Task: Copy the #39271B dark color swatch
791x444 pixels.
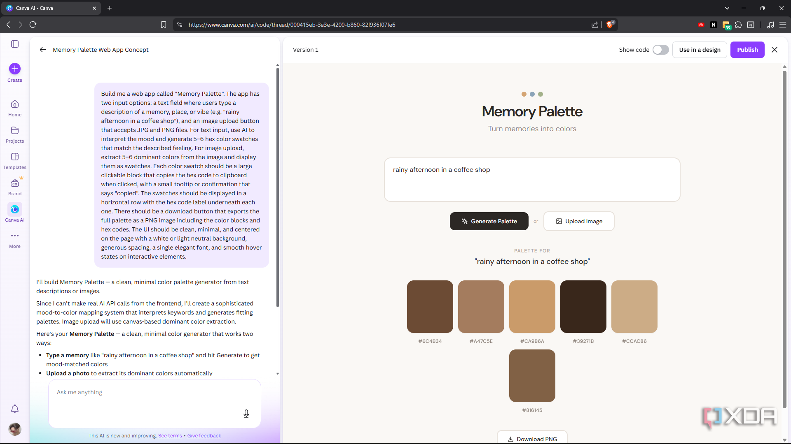Action: point(583,307)
